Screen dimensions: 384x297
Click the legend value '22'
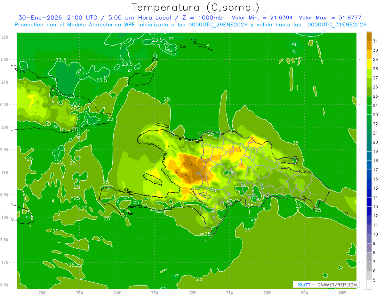[375, 124]
